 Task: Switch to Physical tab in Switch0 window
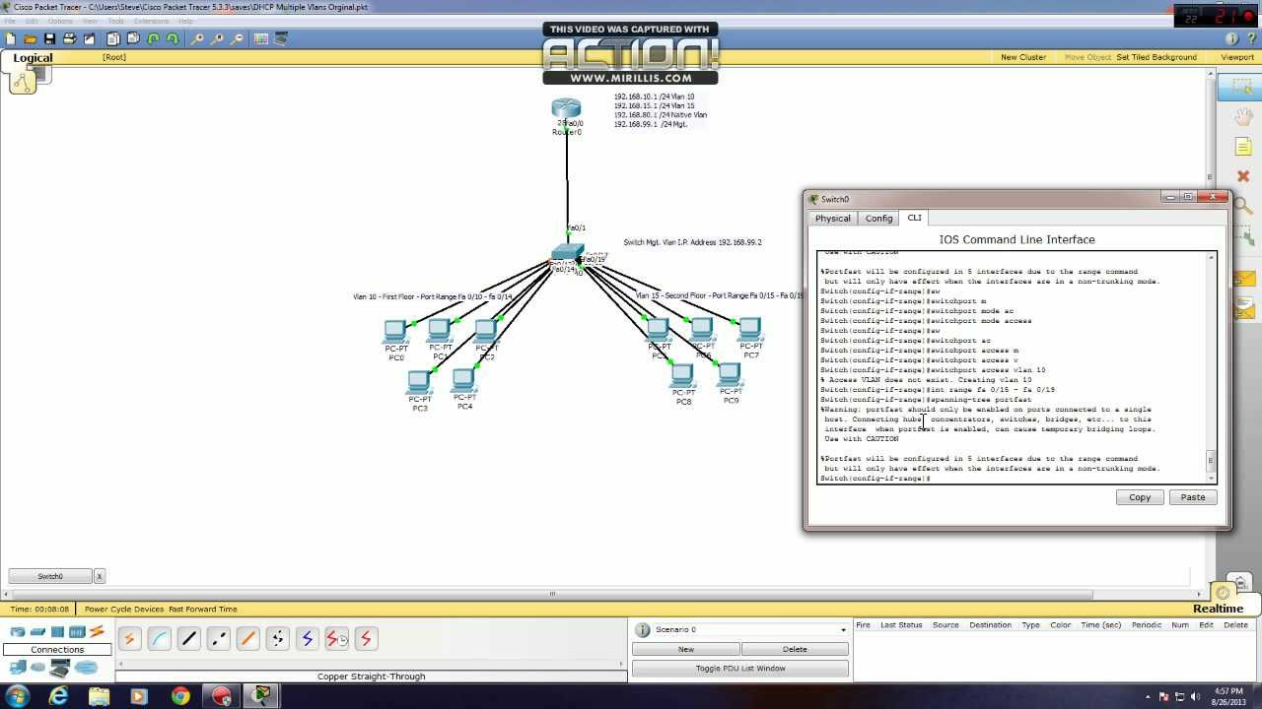coord(832,219)
